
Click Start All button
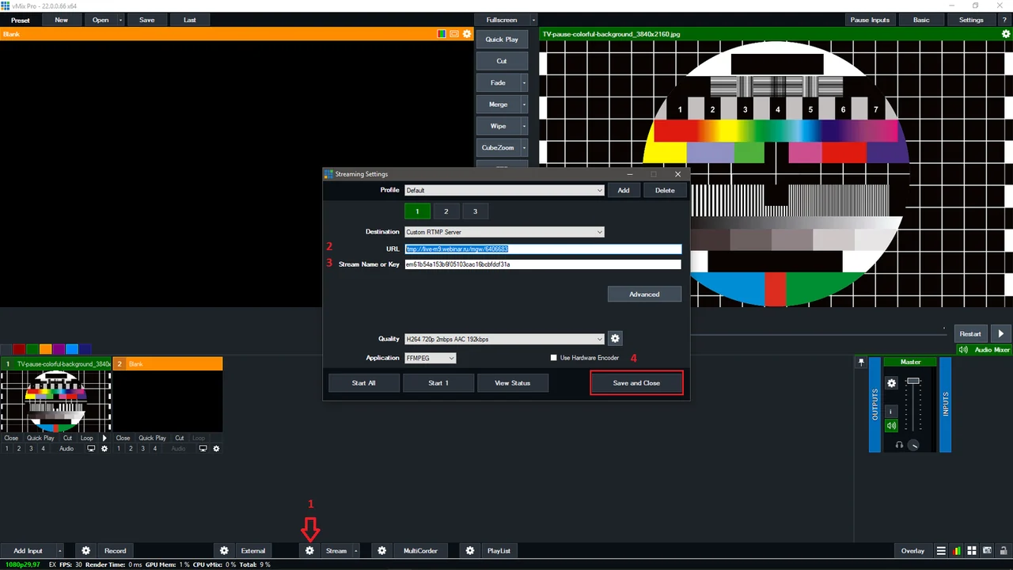coord(364,383)
